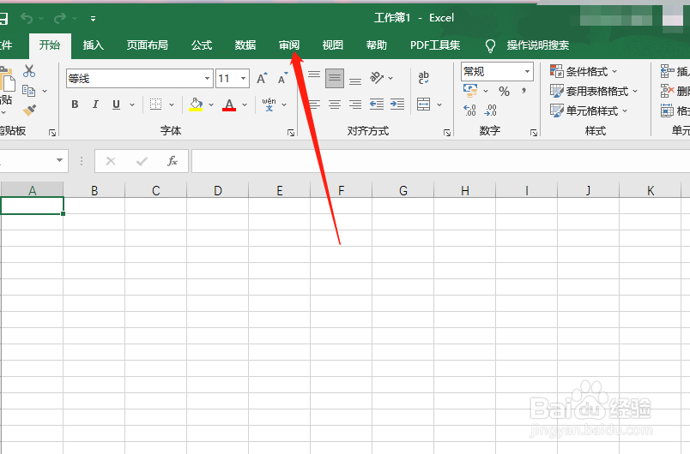Image resolution: width=690 pixels, height=454 pixels.
Task: Open Merge options dropdown arrow
Action: [x=439, y=105]
